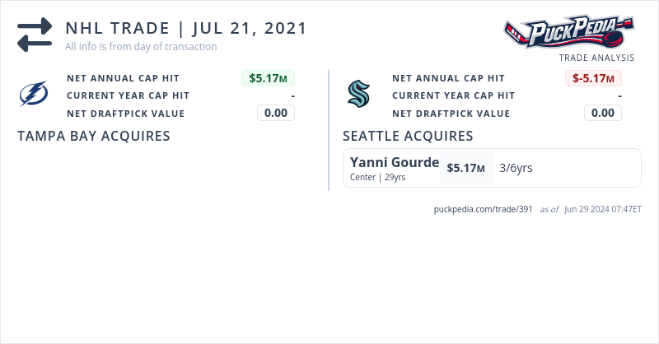Click the Trade Analysis label
Viewport: 659px width, 344px height.
point(596,58)
